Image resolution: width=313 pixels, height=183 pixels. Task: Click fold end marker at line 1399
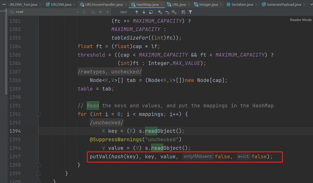[38, 173]
